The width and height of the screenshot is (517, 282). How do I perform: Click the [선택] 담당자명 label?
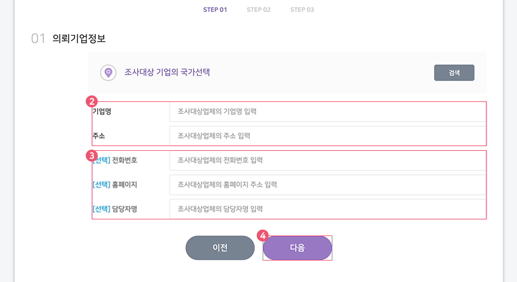pos(115,209)
